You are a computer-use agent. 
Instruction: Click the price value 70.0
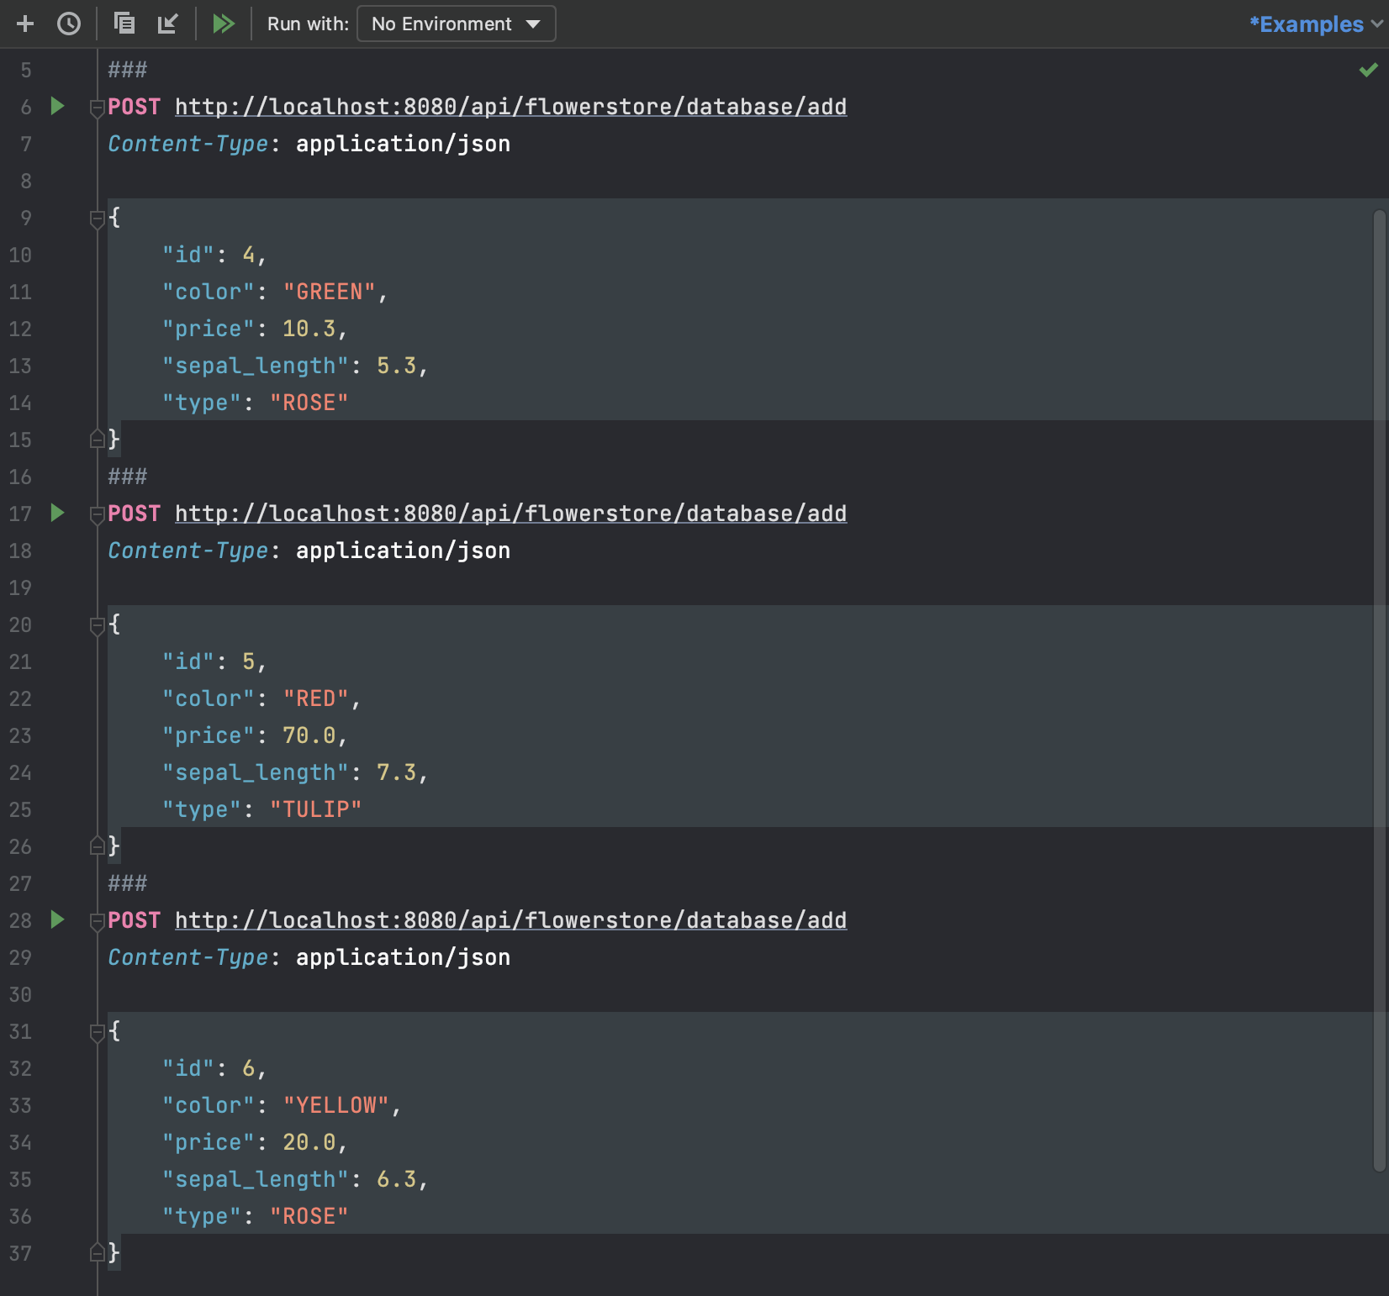pos(309,735)
